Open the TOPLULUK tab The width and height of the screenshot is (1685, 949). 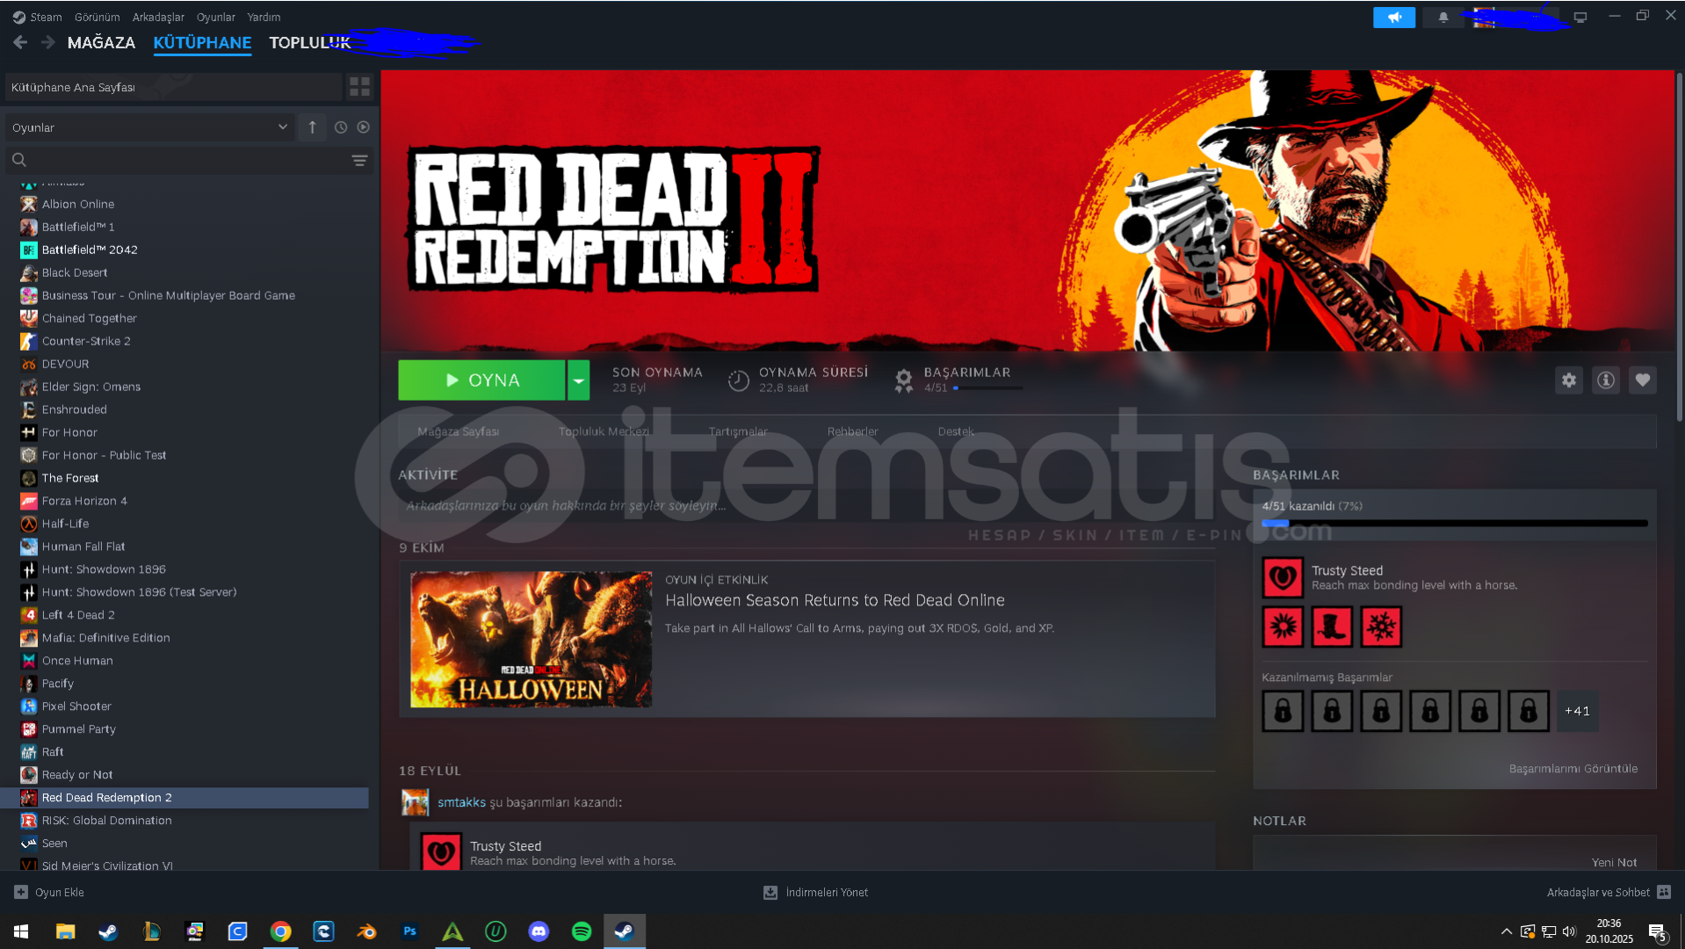pos(309,42)
